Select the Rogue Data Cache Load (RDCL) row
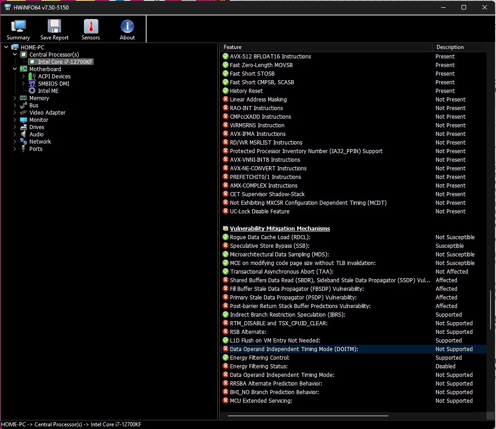 point(354,237)
